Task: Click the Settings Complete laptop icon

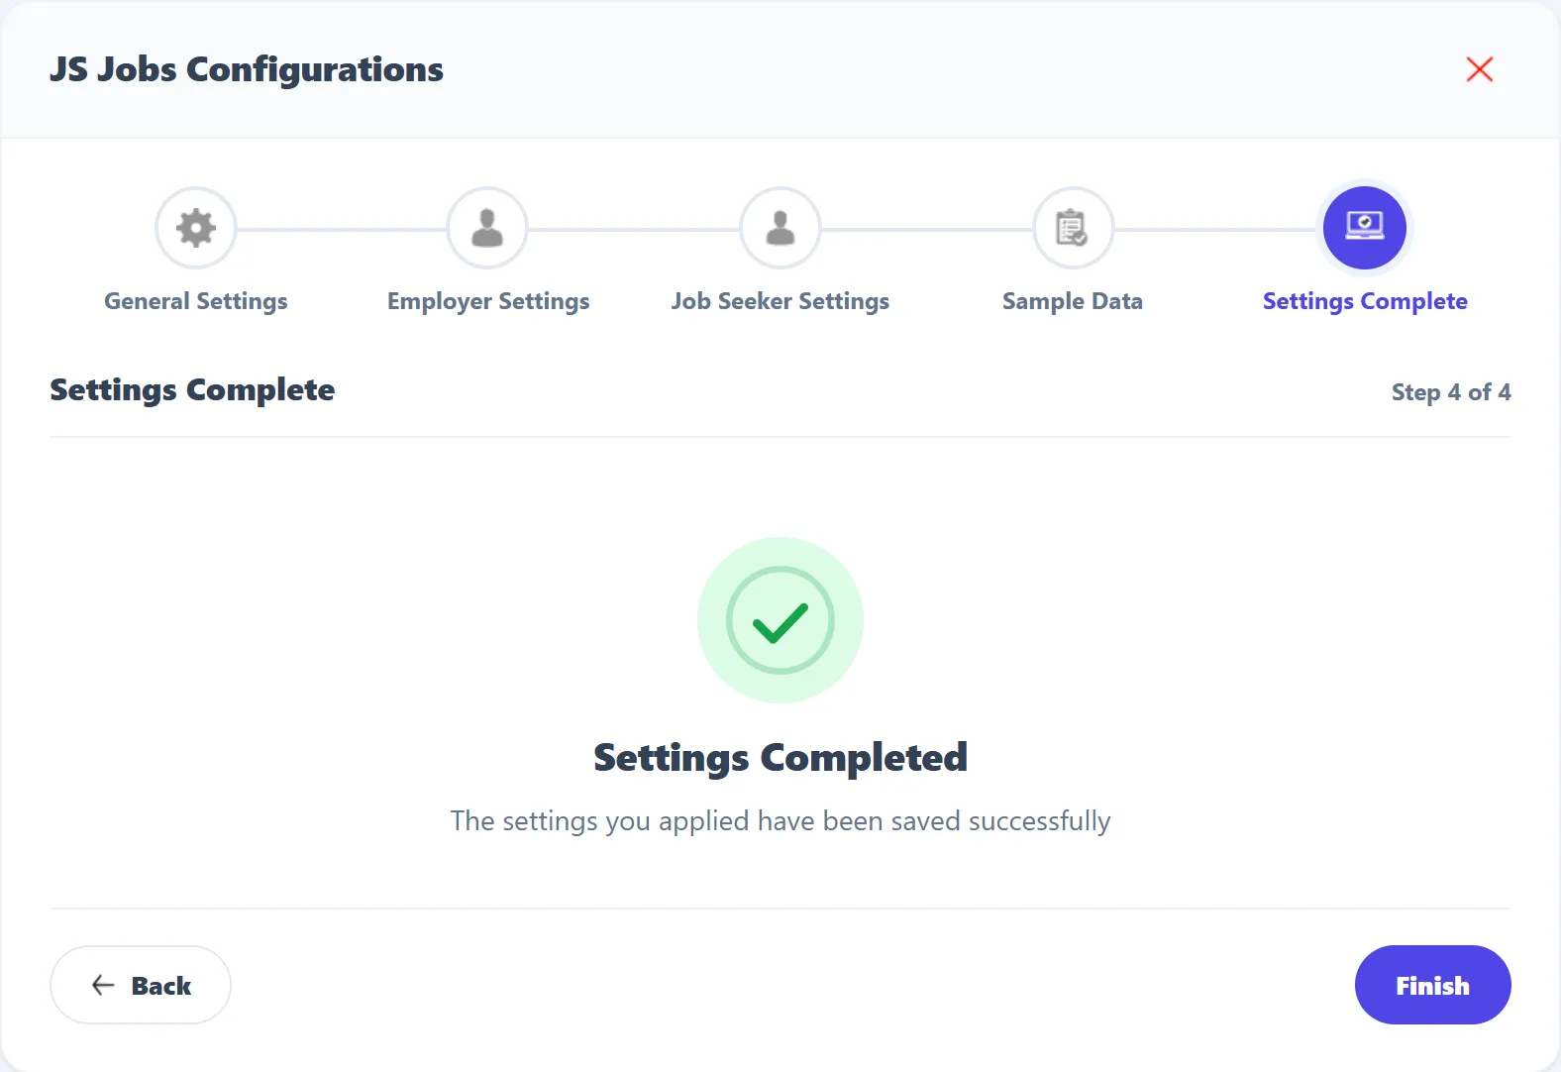Action: [1365, 228]
